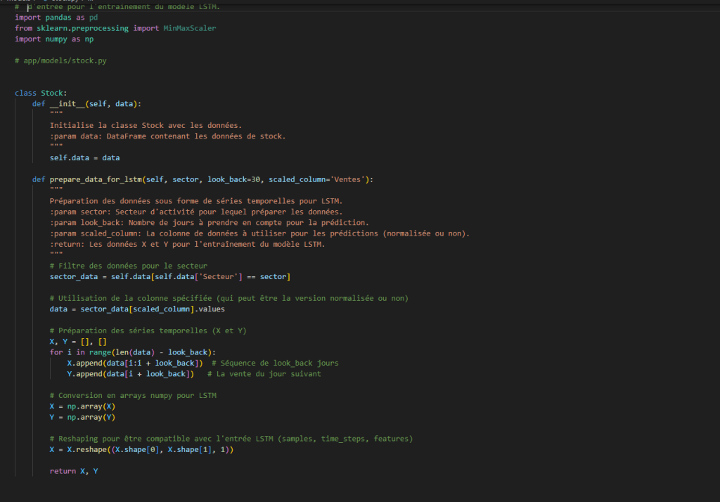
Task: Click the X.append statement
Action: [135, 363]
